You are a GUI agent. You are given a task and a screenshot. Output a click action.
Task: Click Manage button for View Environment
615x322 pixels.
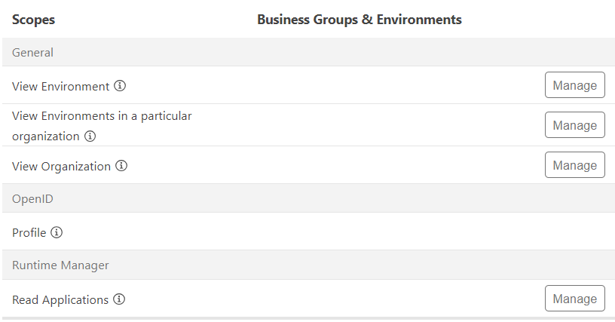pos(574,84)
